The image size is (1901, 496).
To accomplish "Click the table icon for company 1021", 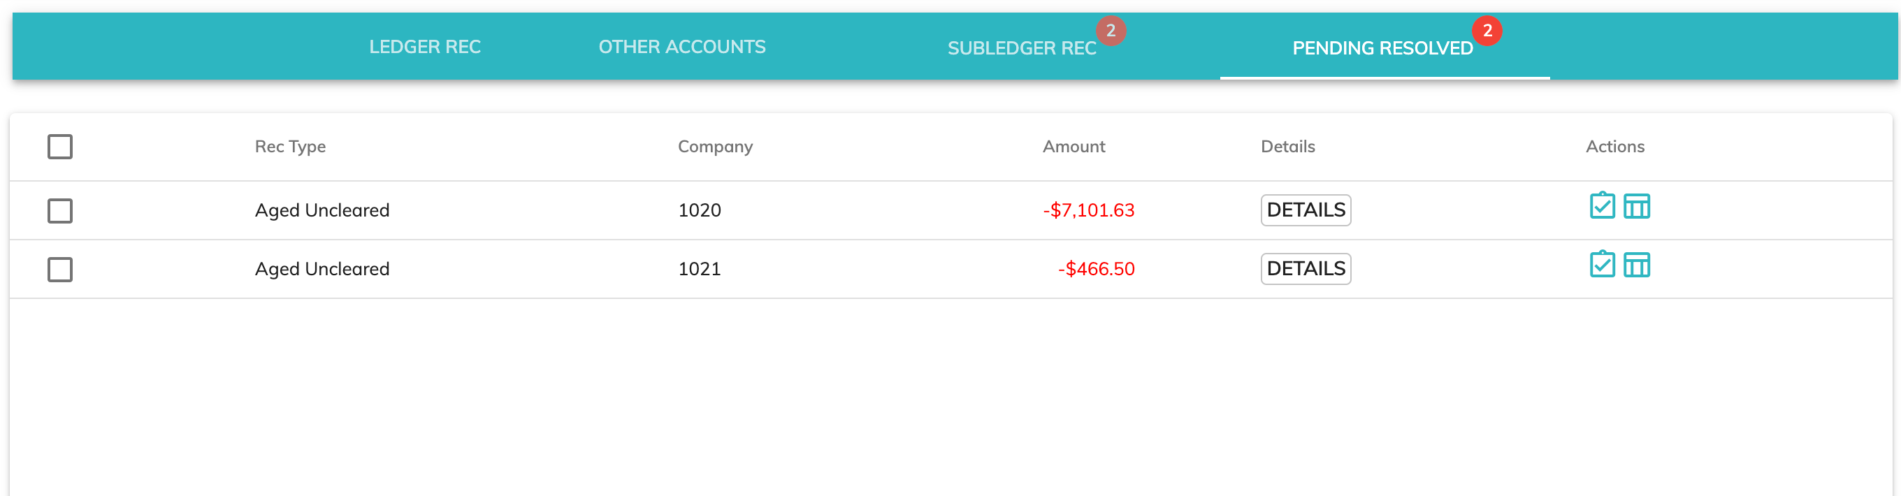I will click(1636, 264).
